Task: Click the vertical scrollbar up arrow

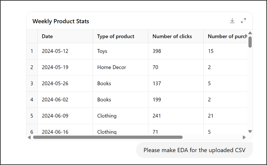Action: [250, 33]
